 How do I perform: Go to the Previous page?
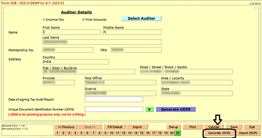(x=66, y=127)
